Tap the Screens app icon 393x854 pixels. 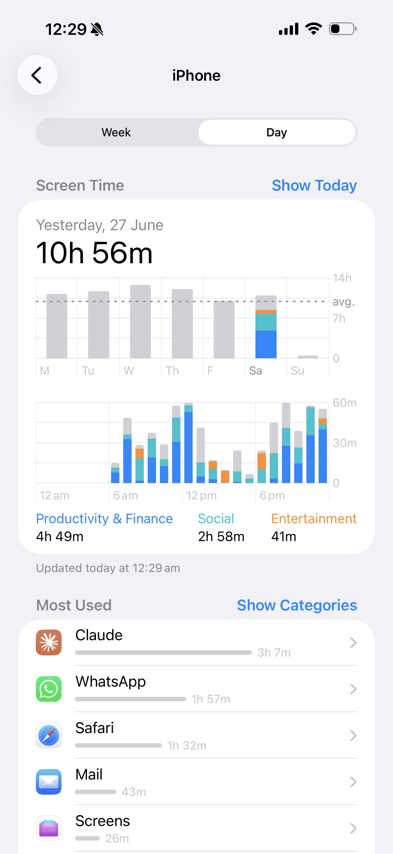(x=49, y=828)
